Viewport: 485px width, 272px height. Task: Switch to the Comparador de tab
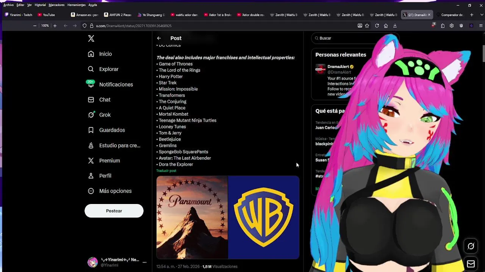tap(450, 15)
